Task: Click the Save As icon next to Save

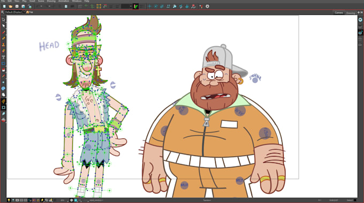Action: pyautogui.click(x=23, y=6)
